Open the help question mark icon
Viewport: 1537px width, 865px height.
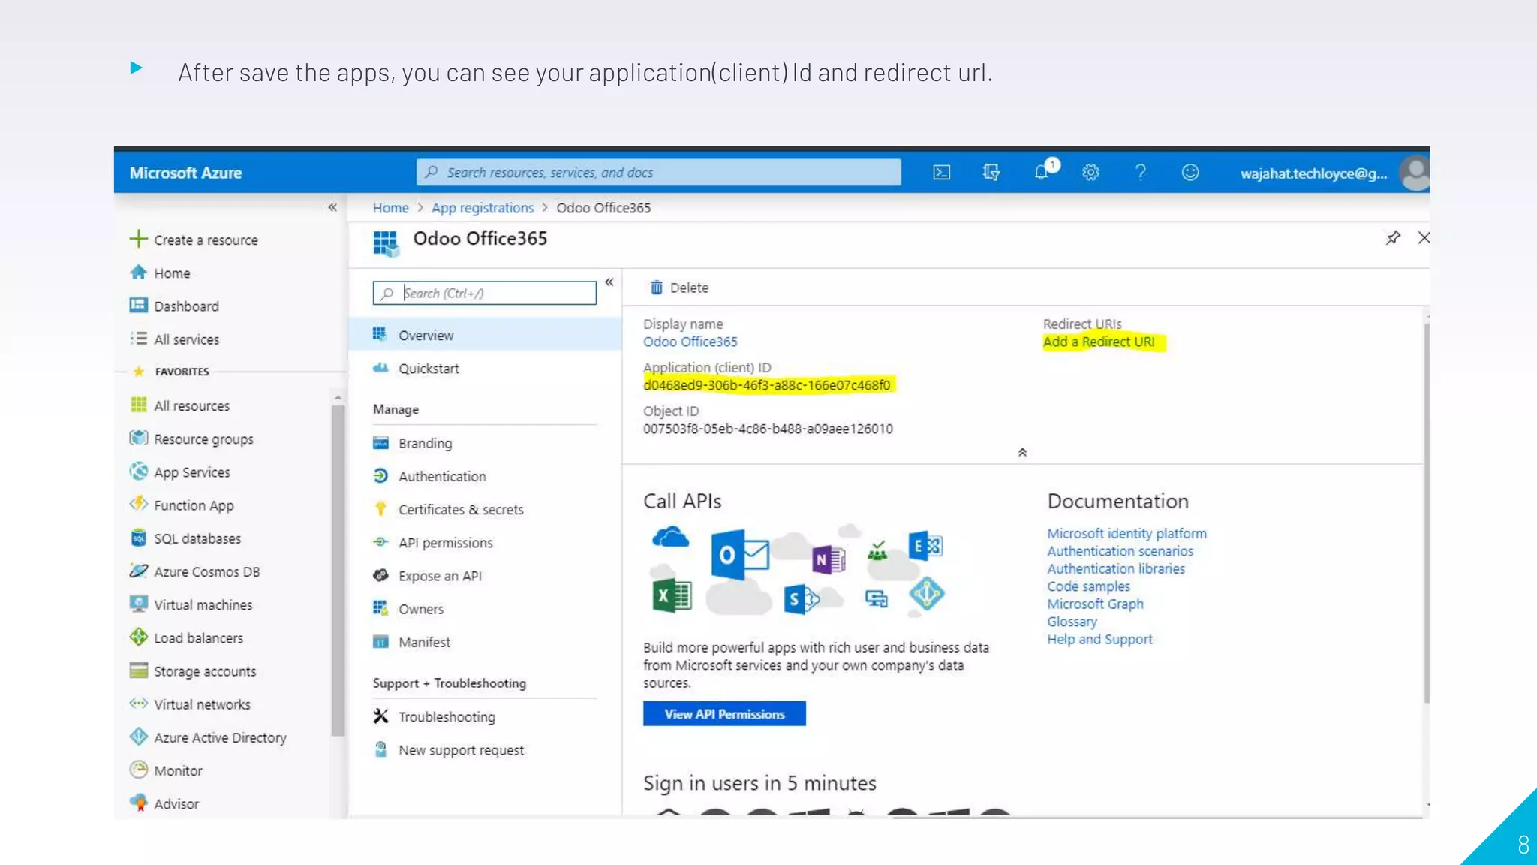[x=1140, y=173]
